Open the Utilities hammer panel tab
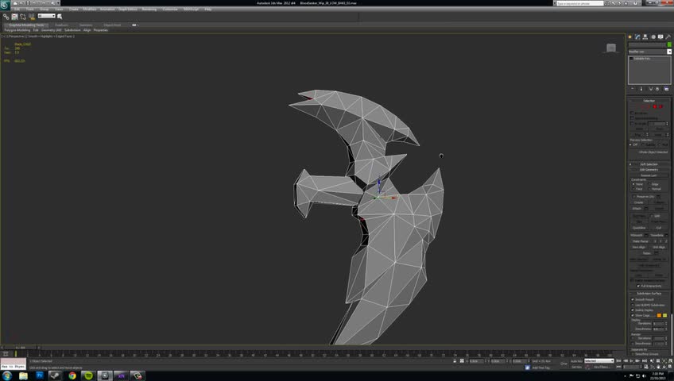This screenshot has width=674, height=381. pyautogui.click(x=668, y=37)
